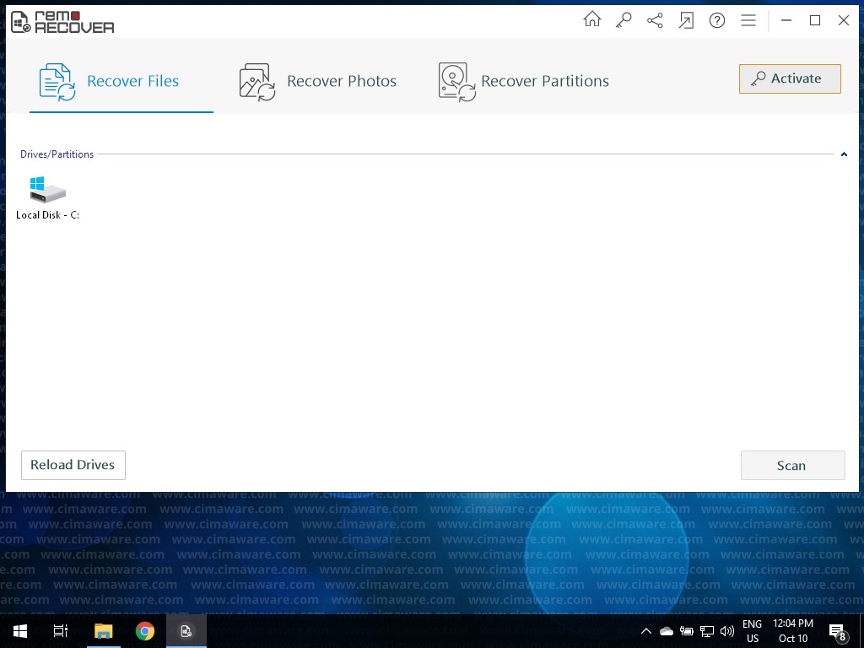Show hidden system tray icons
This screenshot has height=648, width=864.
[646, 631]
